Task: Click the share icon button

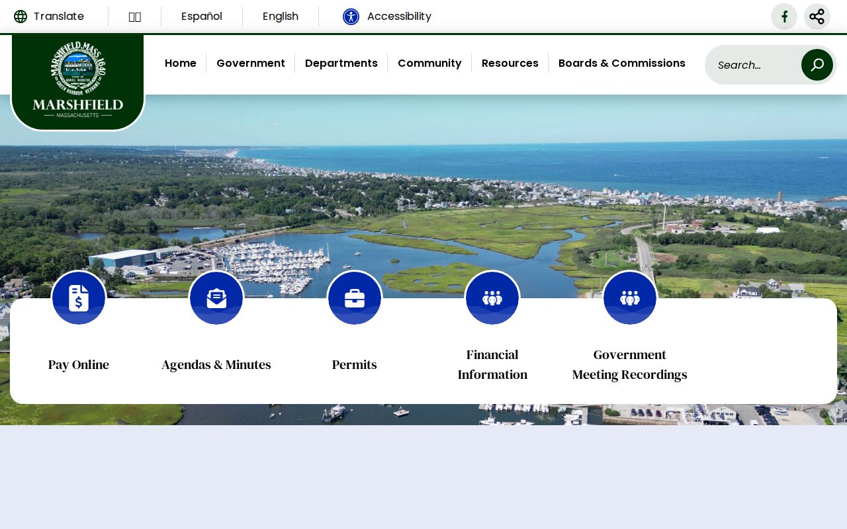Action: tap(817, 17)
